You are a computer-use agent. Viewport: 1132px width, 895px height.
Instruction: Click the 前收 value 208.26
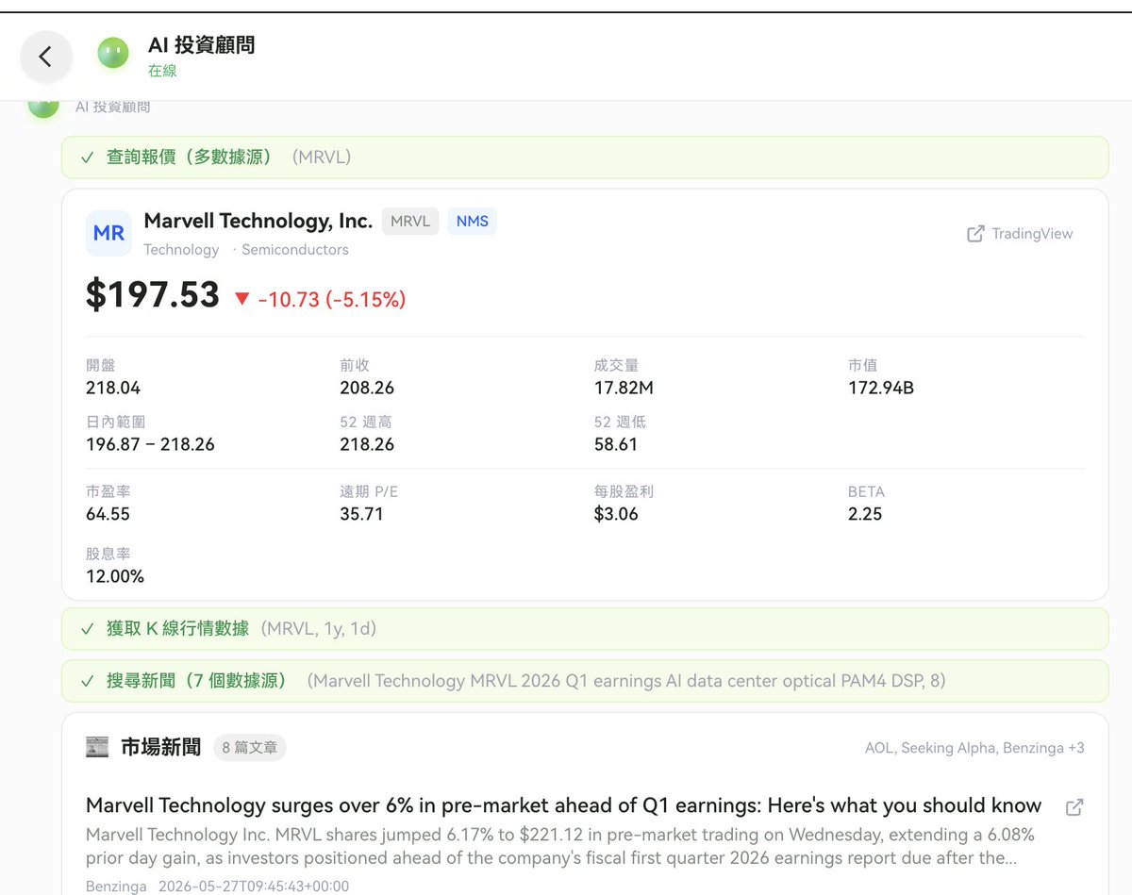tap(367, 388)
